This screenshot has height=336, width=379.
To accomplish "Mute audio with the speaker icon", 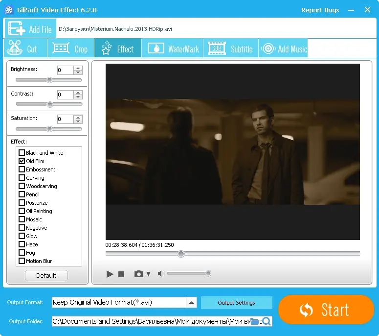I will [161, 274].
